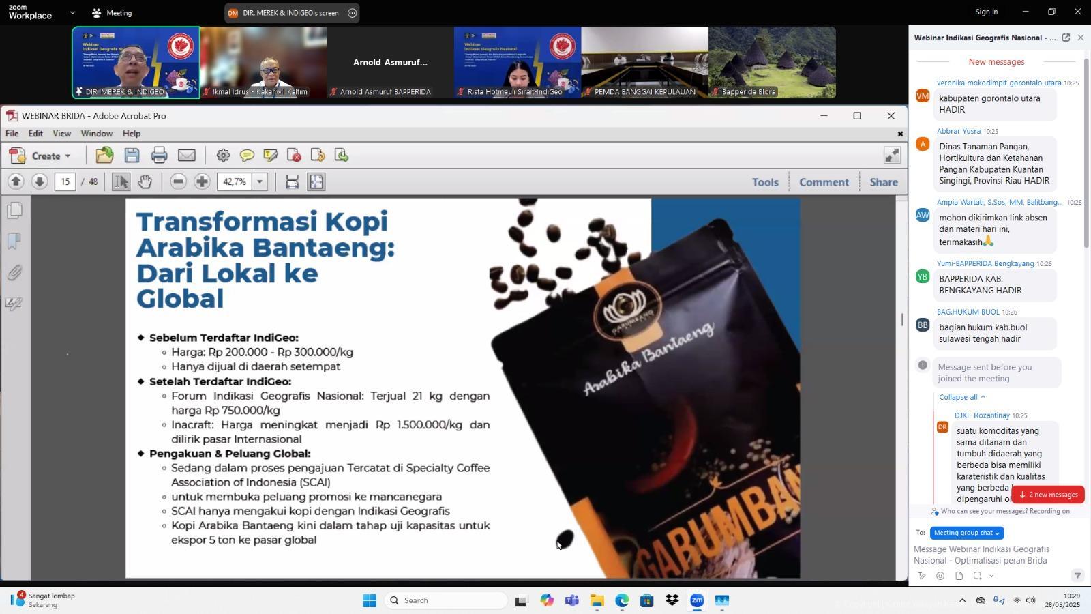Jump to the 2 new messages
Image resolution: width=1091 pixels, height=614 pixels.
pyautogui.click(x=1048, y=495)
